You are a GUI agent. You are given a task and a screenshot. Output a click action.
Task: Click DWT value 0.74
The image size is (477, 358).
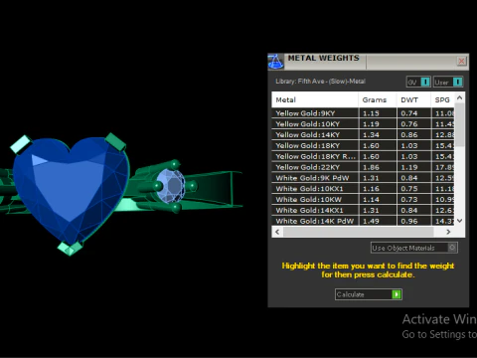click(x=409, y=113)
